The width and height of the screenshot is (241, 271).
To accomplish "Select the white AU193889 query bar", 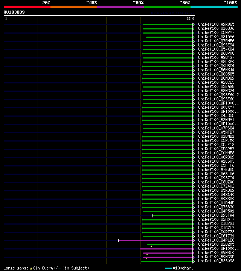I will 99,15.
